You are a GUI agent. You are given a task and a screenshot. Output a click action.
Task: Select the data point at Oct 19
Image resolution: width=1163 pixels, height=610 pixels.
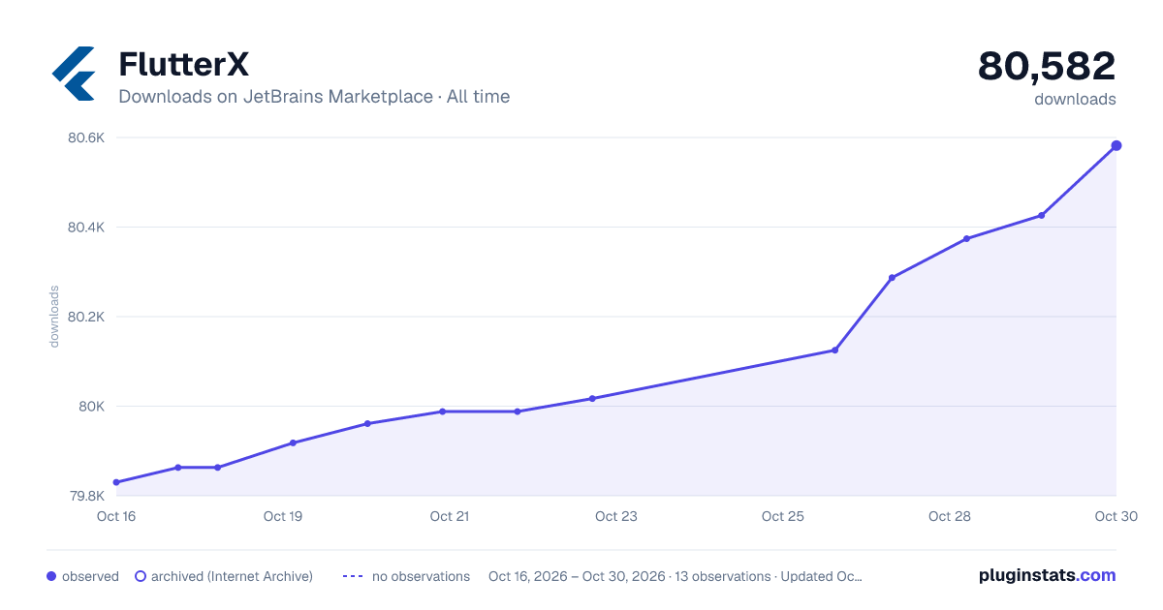293,442
